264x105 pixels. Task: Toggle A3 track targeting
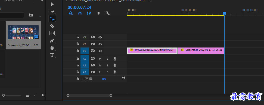(x=85, y=72)
